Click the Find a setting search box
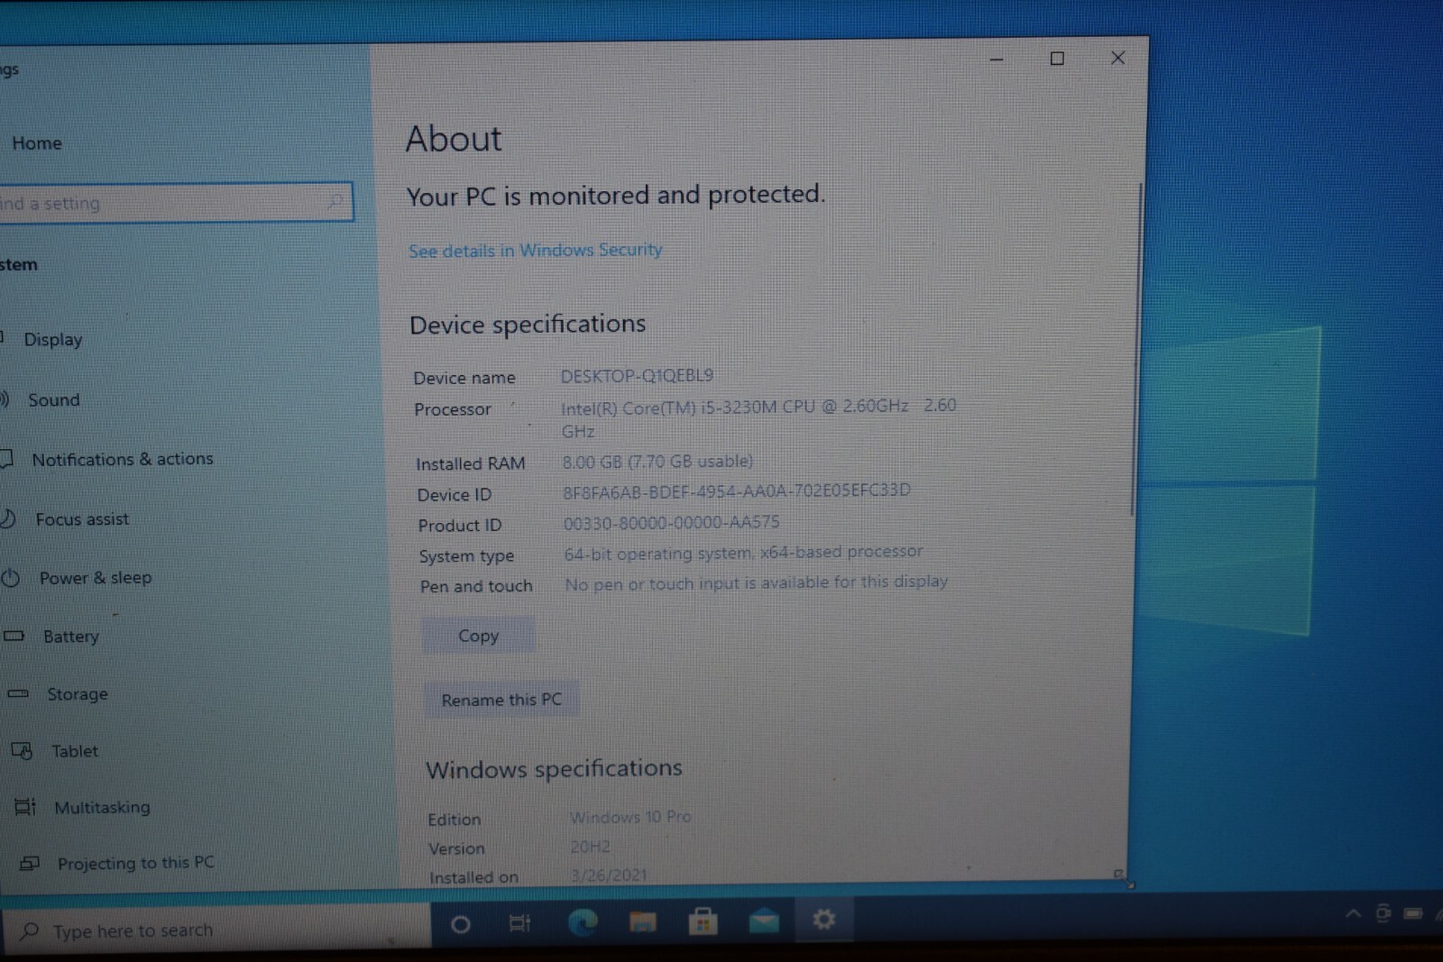This screenshot has height=962, width=1443. (176, 203)
